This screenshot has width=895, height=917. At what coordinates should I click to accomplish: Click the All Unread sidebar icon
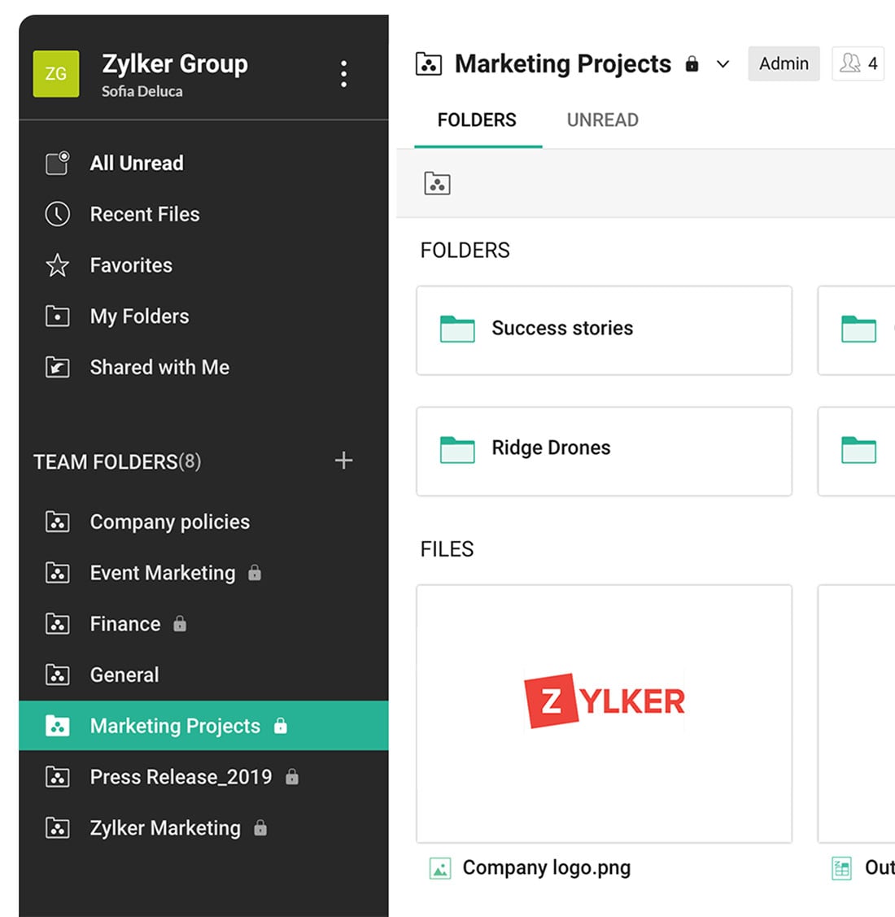click(x=57, y=163)
